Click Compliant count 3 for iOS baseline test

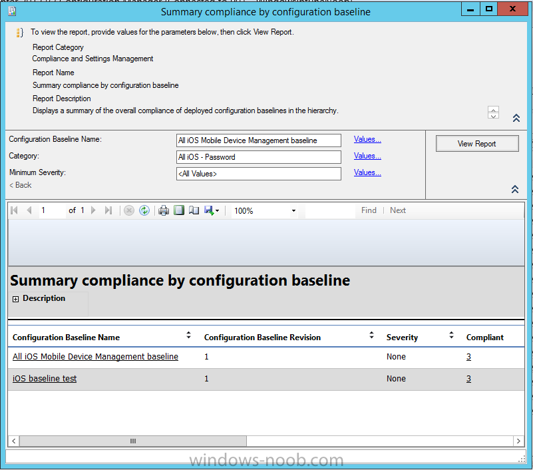(x=468, y=379)
